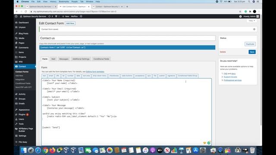Open 'Editing form template' link
The height and width of the screenshot is (155, 276).
click(95, 72)
